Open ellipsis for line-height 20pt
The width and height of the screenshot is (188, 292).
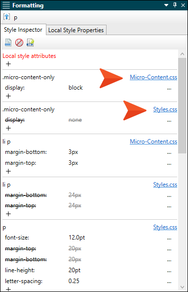tap(169, 272)
